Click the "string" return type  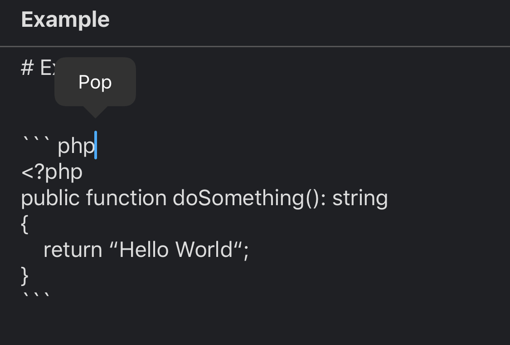pos(360,198)
